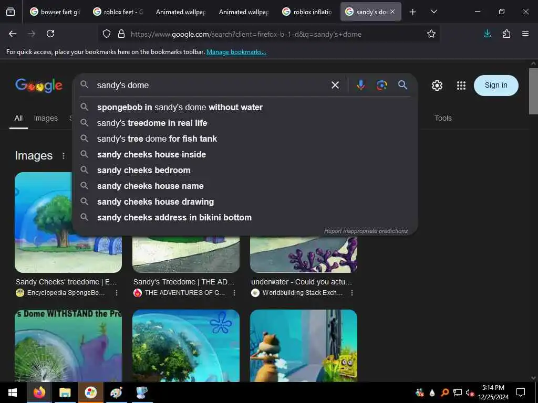Open search Tools options
This screenshot has width=538, height=403.
point(443,118)
